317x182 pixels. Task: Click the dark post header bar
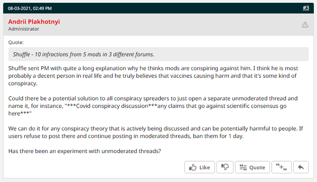[x=158, y=8]
